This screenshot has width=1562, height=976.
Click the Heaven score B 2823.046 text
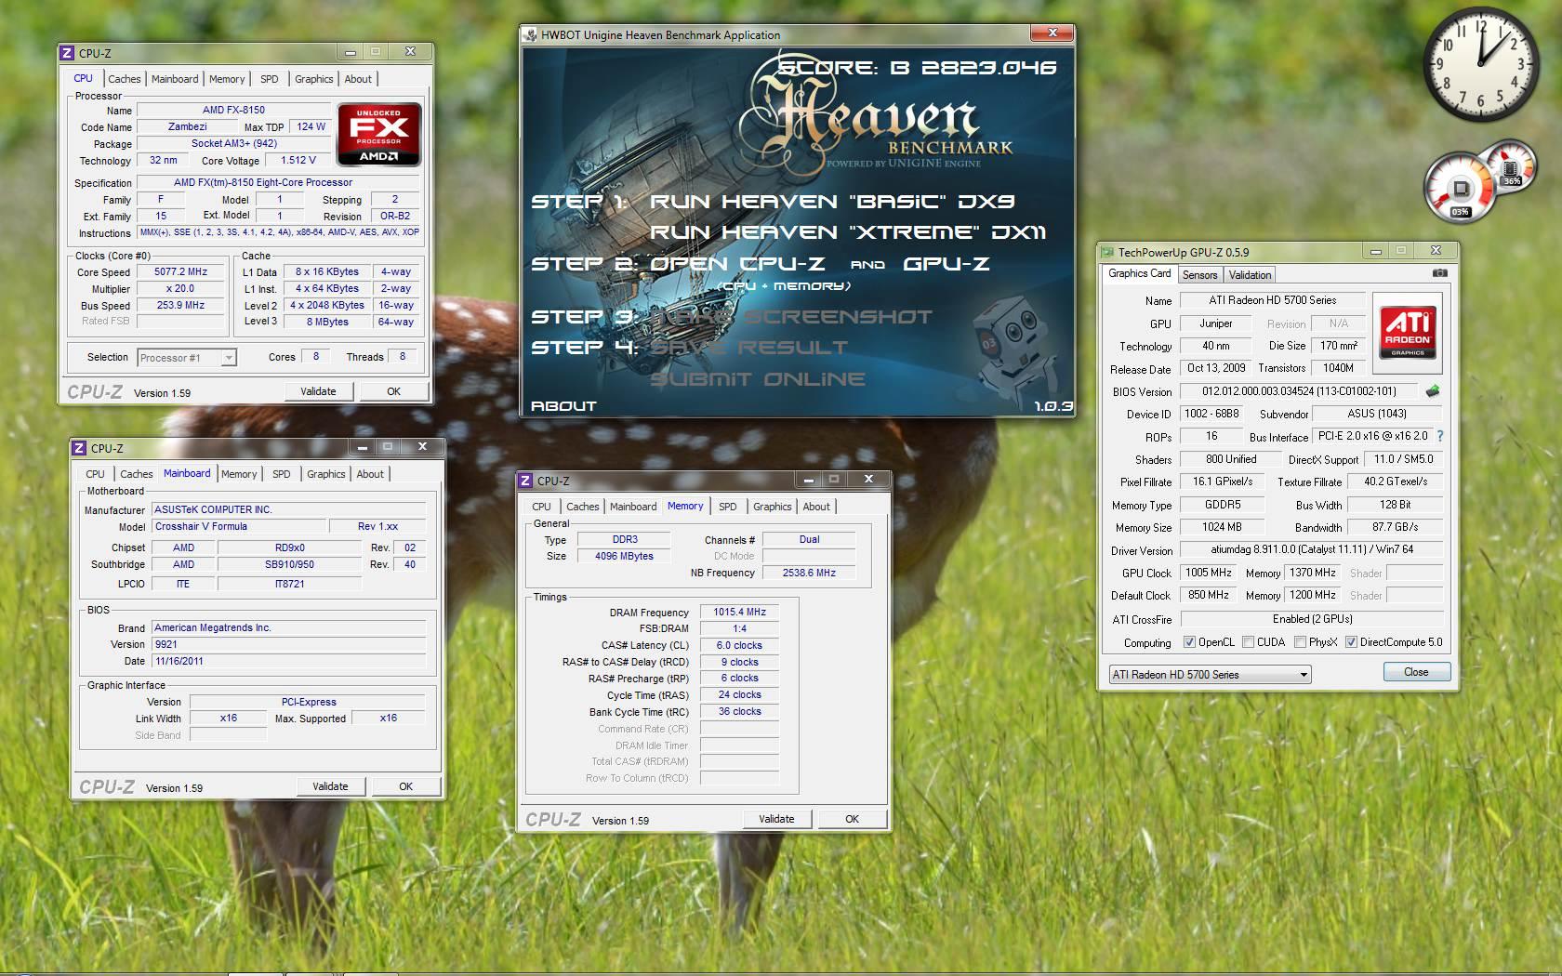tap(918, 68)
